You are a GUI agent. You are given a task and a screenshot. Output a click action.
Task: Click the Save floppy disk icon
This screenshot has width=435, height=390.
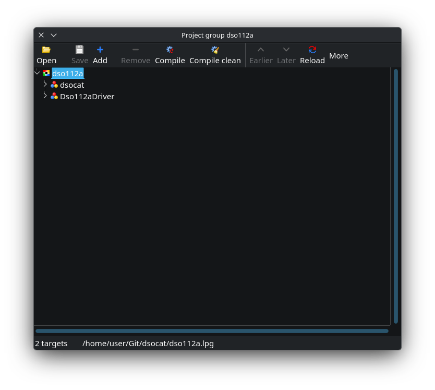point(80,55)
